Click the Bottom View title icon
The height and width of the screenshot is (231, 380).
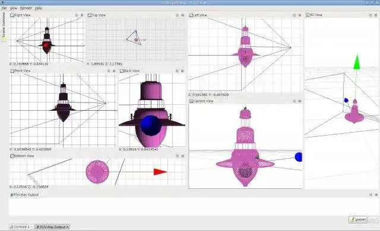(x=12, y=156)
